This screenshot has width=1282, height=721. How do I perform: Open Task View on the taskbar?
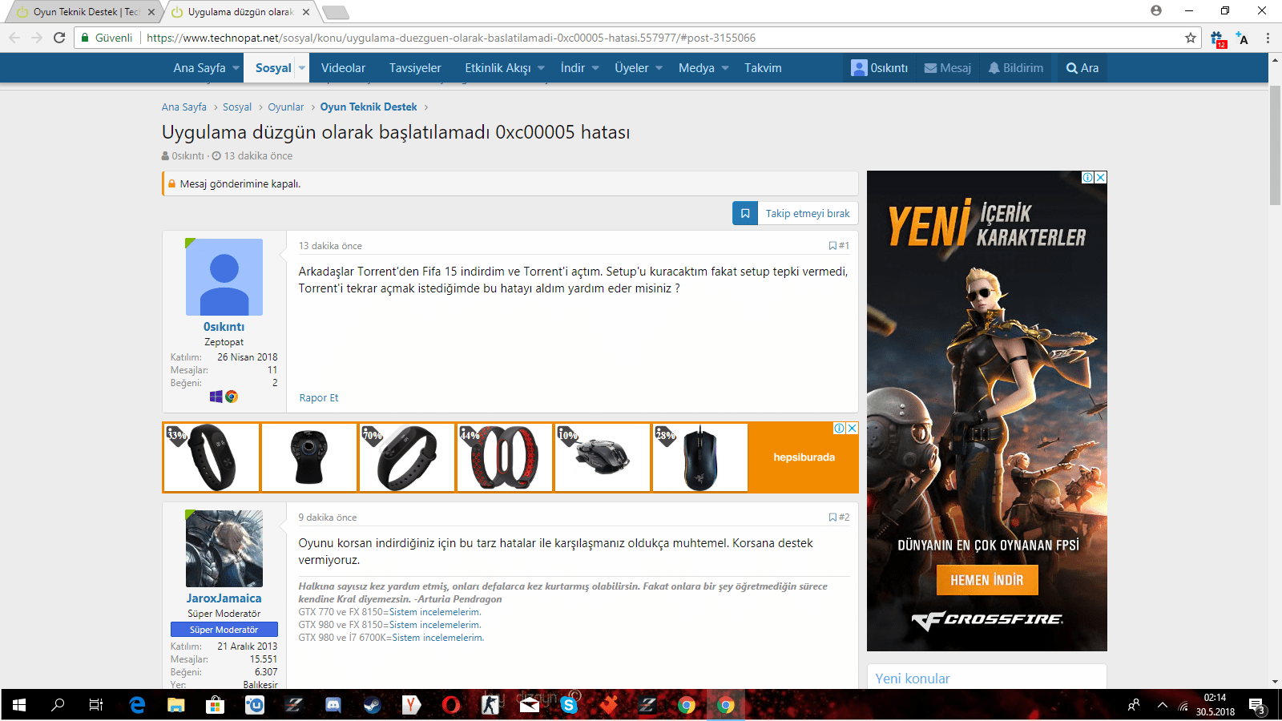[96, 705]
